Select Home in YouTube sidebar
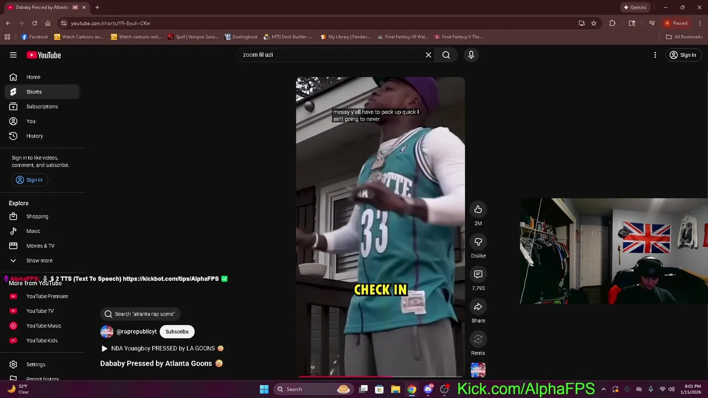This screenshot has width=708, height=398. tap(42, 77)
